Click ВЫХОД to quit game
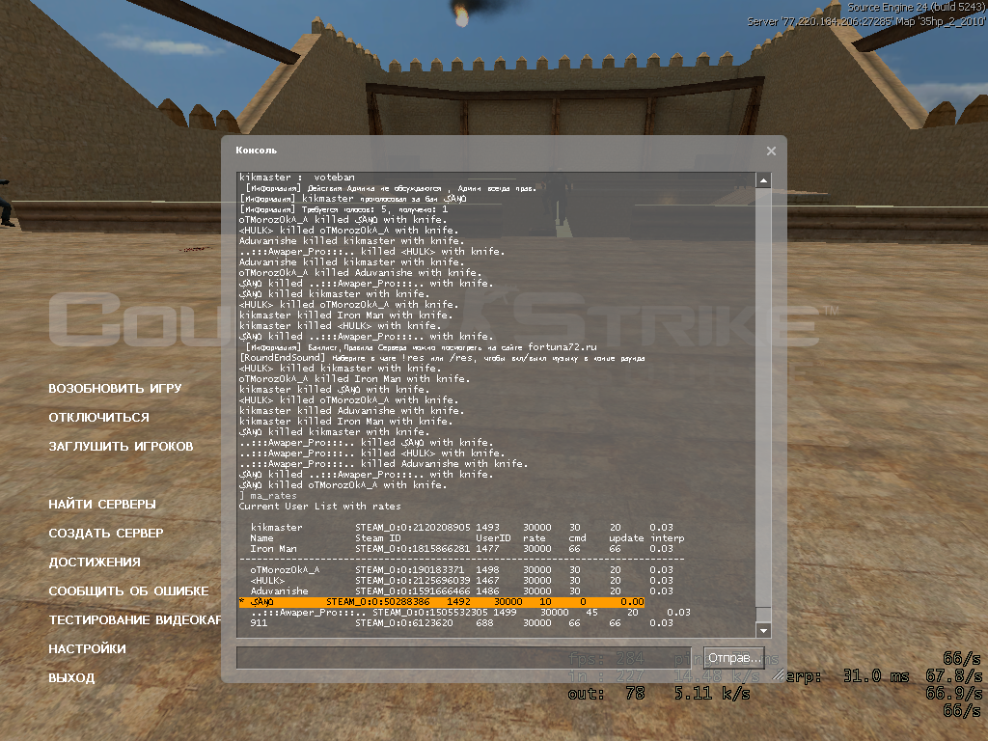This screenshot has width=988, height=741. (71, 678)
